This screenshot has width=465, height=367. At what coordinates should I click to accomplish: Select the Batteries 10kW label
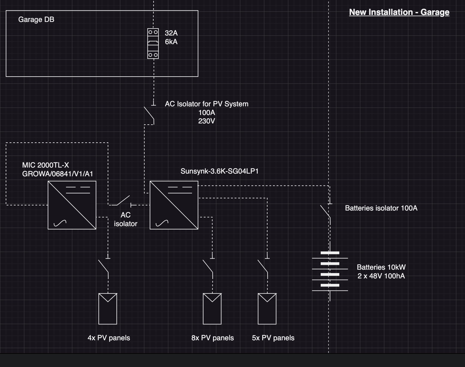pyautogui.click(x=381, y=267)
